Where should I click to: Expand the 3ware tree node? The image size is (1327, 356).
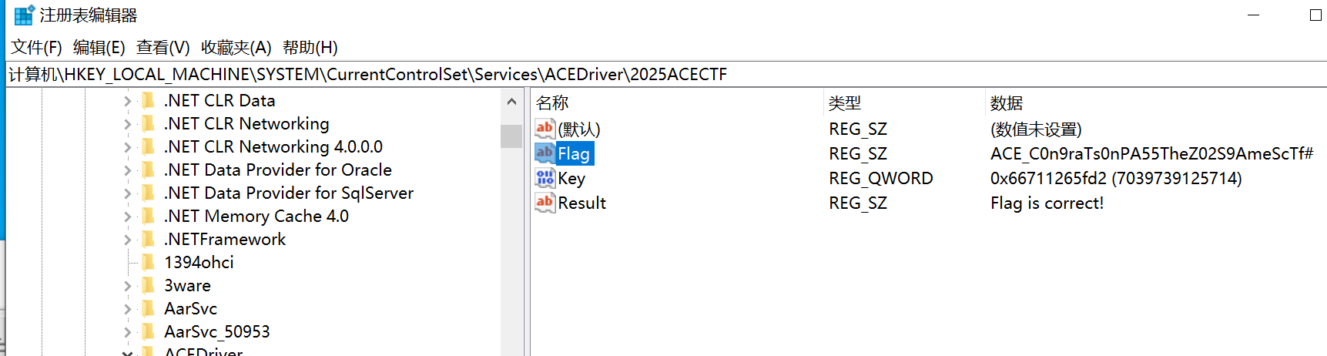coord(127,285)
